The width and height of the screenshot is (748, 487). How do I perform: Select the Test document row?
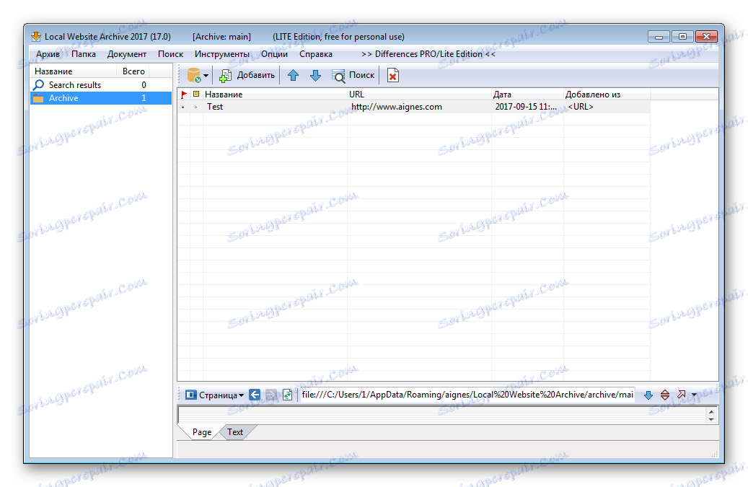(x=413, y=107)
